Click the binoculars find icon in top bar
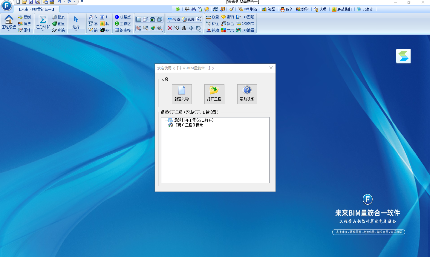 coord(194,9)
